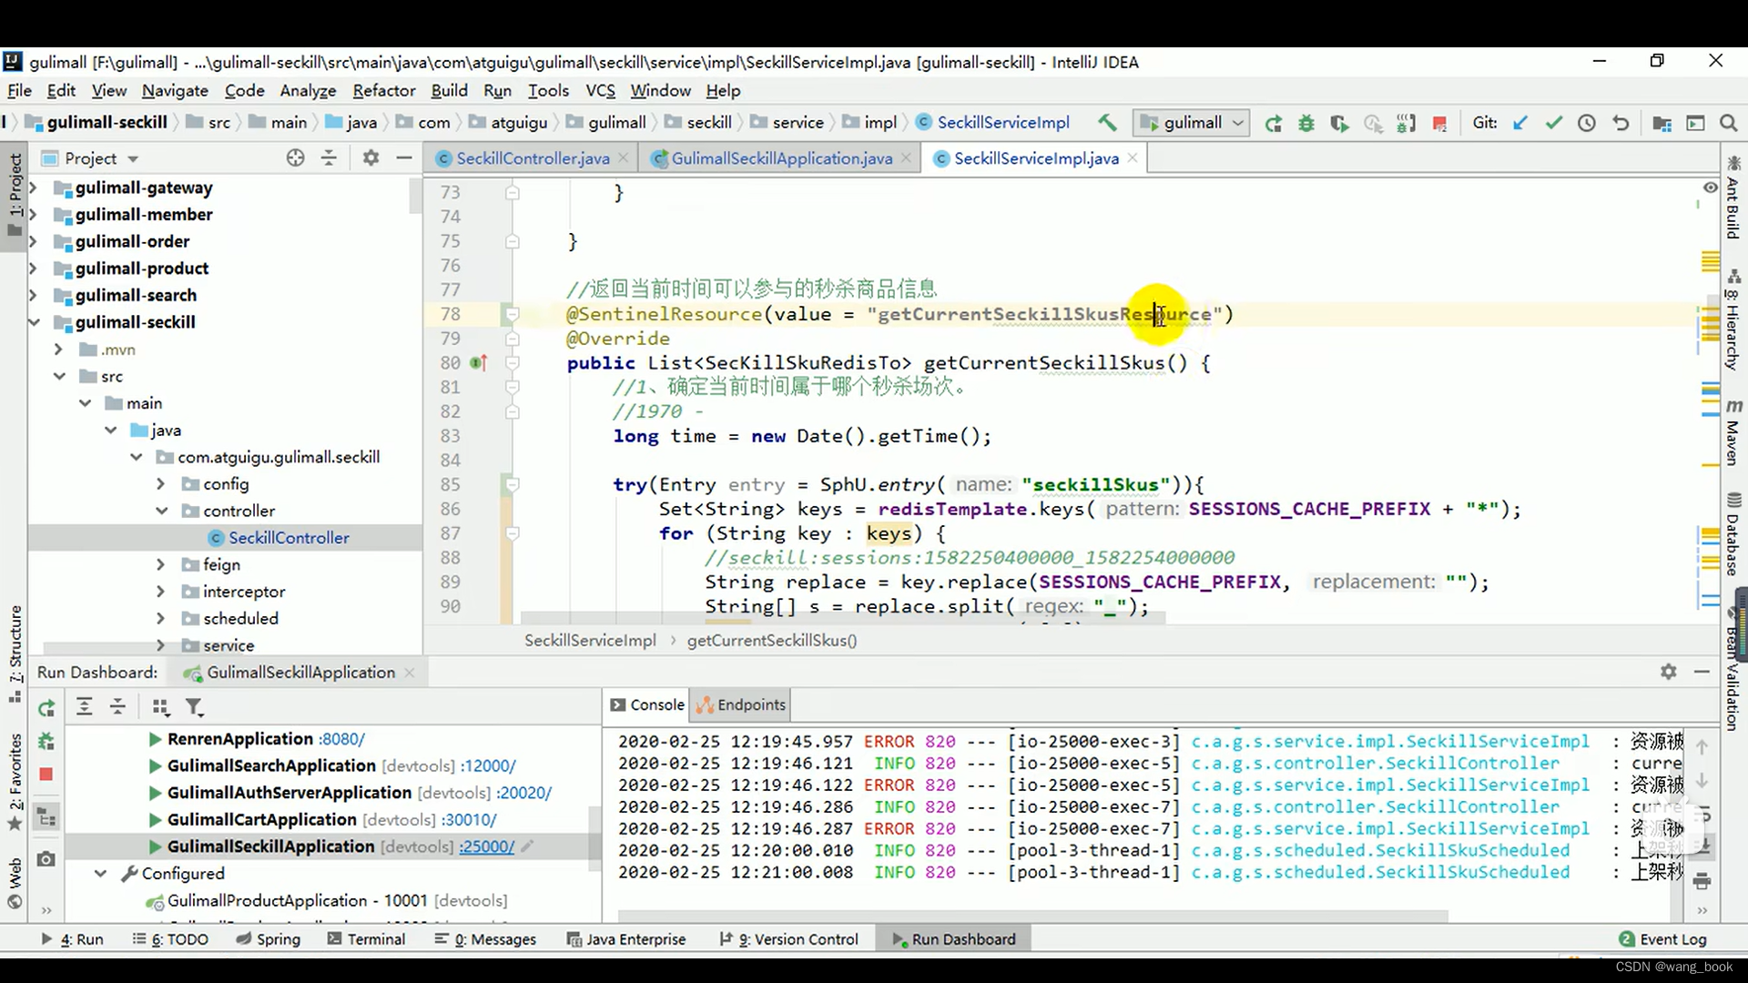Toggle the code inspection eye icon
This screenshot has height=983, width=1748.
click(x=1711, y=187)
